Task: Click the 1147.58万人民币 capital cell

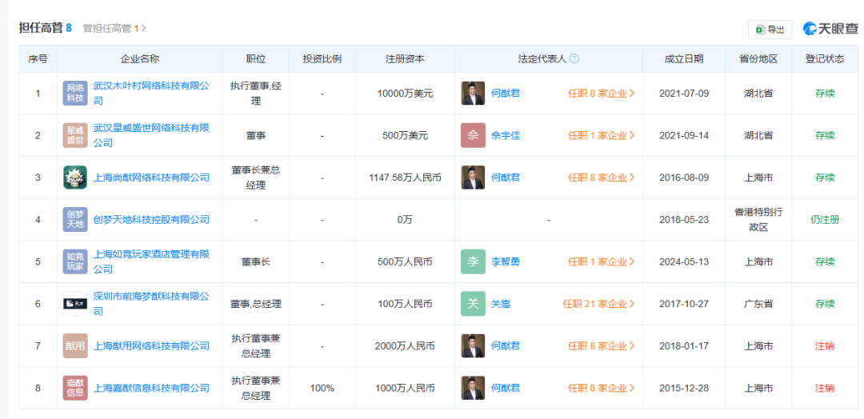Action: tap(405, 178)
